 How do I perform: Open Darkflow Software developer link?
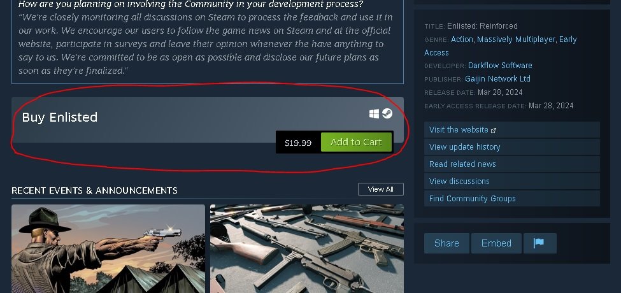pyautogui.click(x=500, y=66)
